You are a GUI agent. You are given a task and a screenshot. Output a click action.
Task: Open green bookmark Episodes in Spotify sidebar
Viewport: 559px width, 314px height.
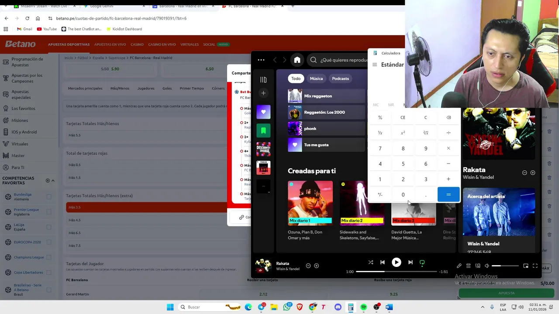[x=263, y=130]
